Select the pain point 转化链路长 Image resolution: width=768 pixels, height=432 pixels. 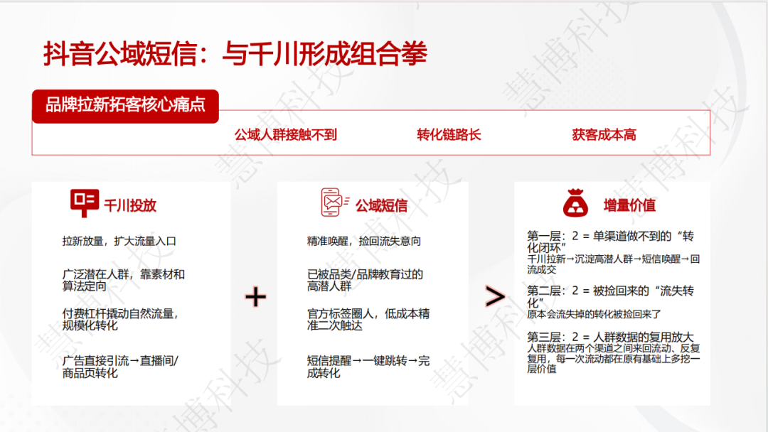(449, 134)
